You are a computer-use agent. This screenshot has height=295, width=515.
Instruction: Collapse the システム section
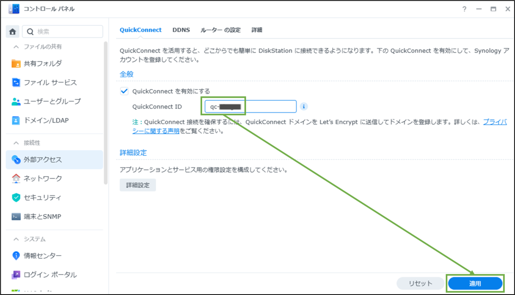pyautogui.click(x=17, y=239)
